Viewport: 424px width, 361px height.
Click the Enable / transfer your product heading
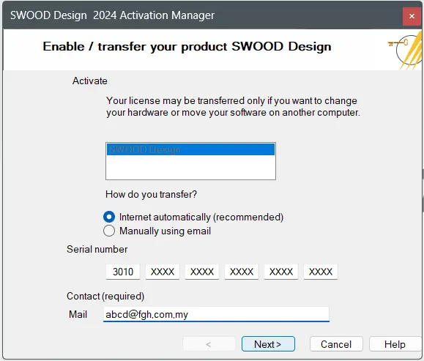click(x=187, y=47)
